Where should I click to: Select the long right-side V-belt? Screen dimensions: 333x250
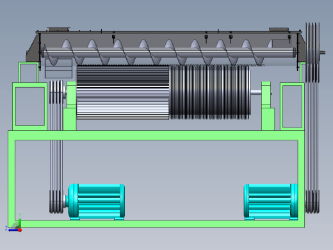[x=313, y=137]
